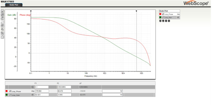
Task: Click the Loop_Gain F1 field showing 82.821
Action: pos(42,95)
